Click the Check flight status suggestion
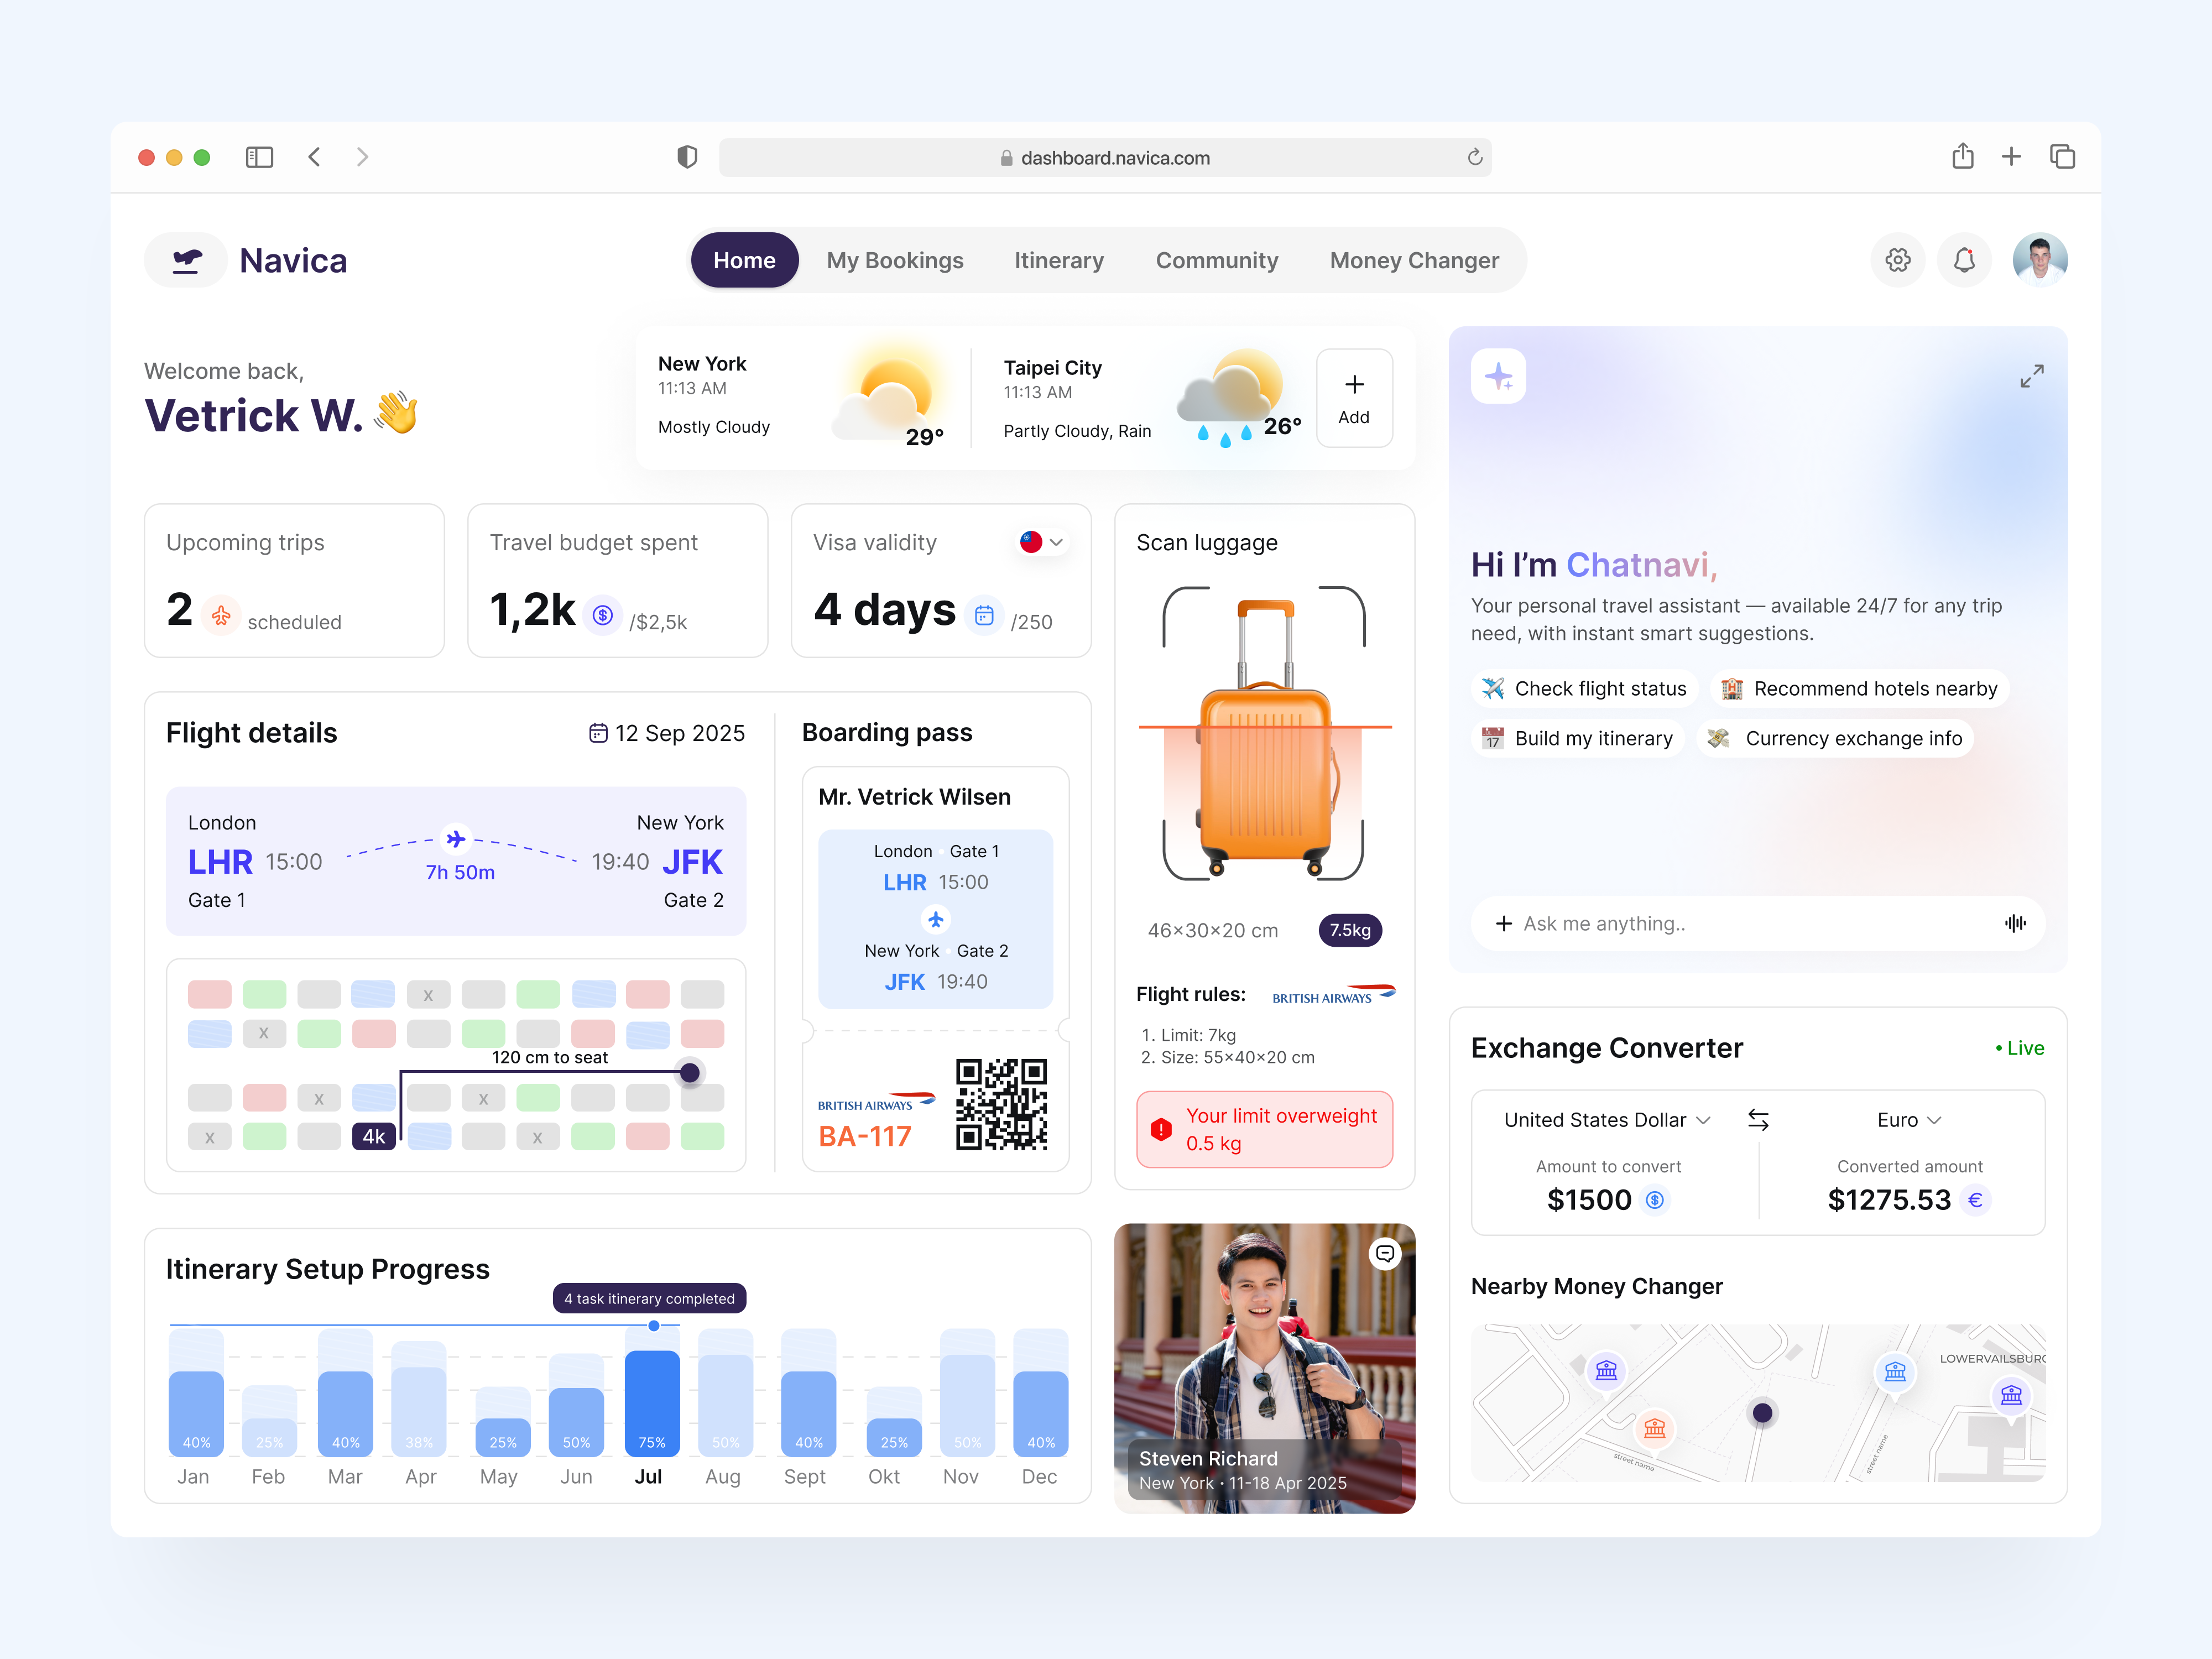Viewport: 2212px width, 1659px height. (1583, 688)
